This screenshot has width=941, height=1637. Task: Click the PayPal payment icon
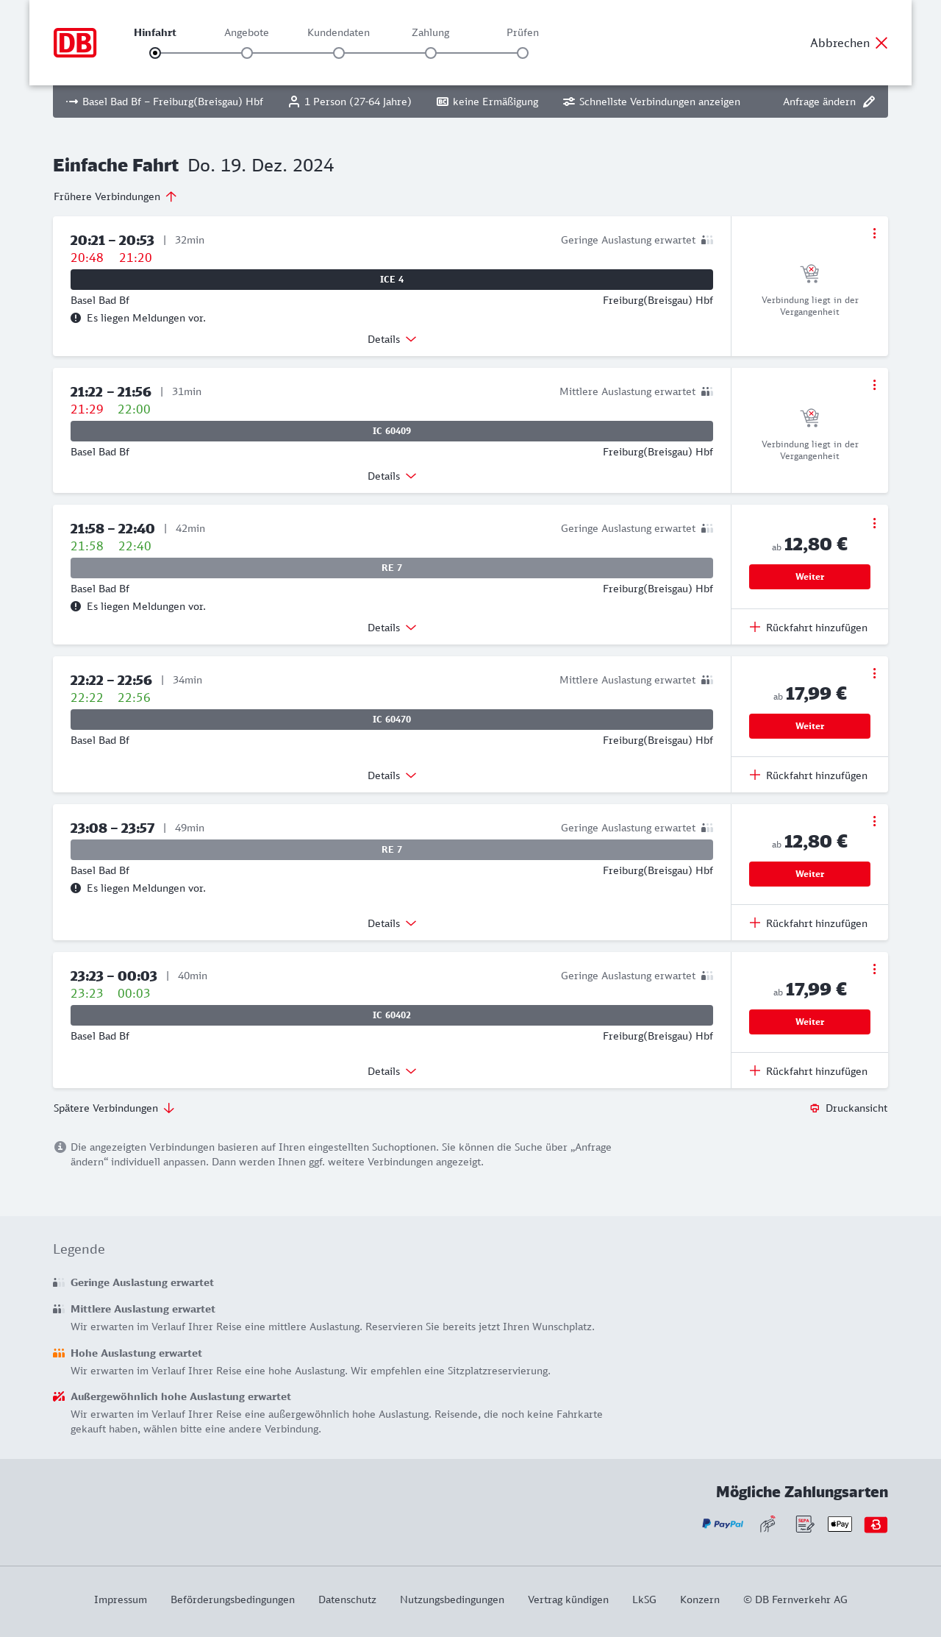[x=723, y=1524]
